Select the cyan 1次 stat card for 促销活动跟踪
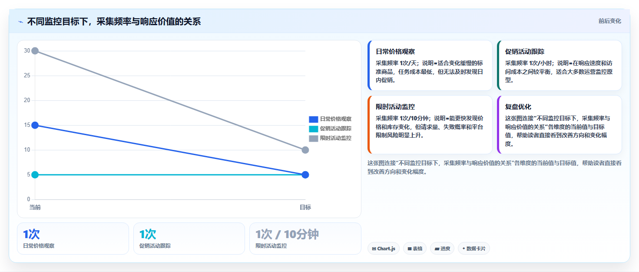Viewport: 639px width, 272px height. [x=189, y=239]
